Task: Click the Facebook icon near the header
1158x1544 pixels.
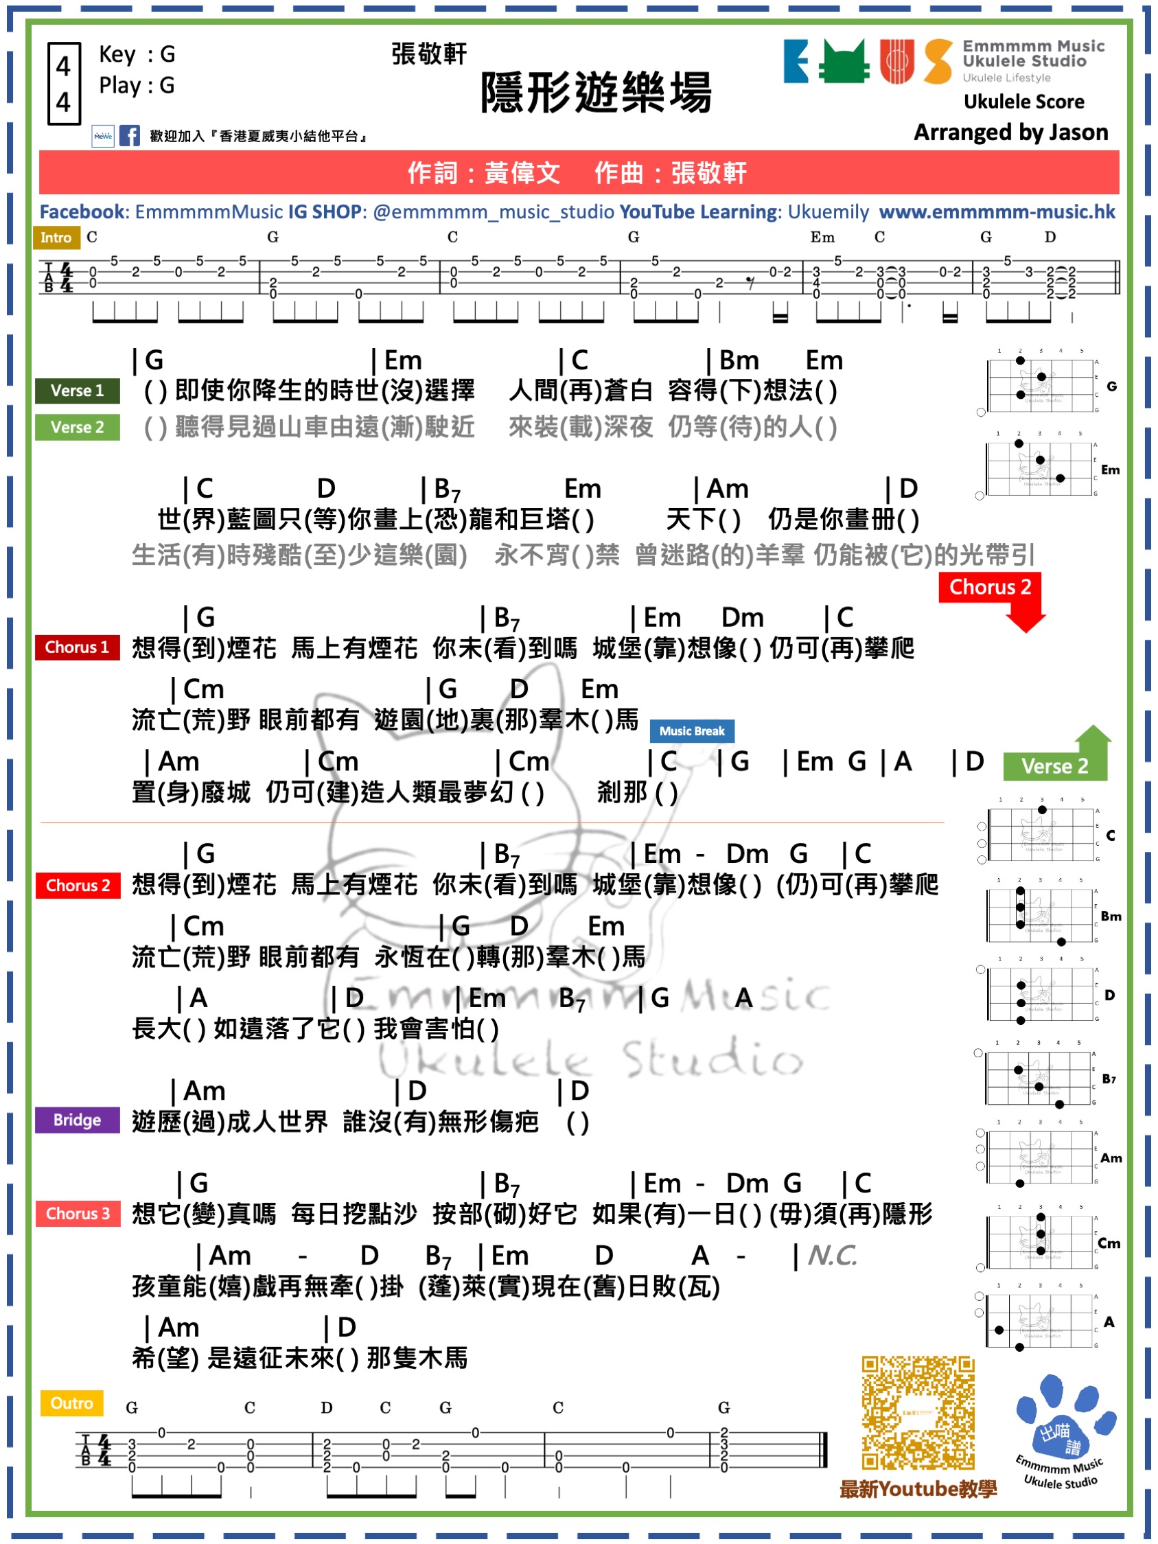Action: (129, 135)
